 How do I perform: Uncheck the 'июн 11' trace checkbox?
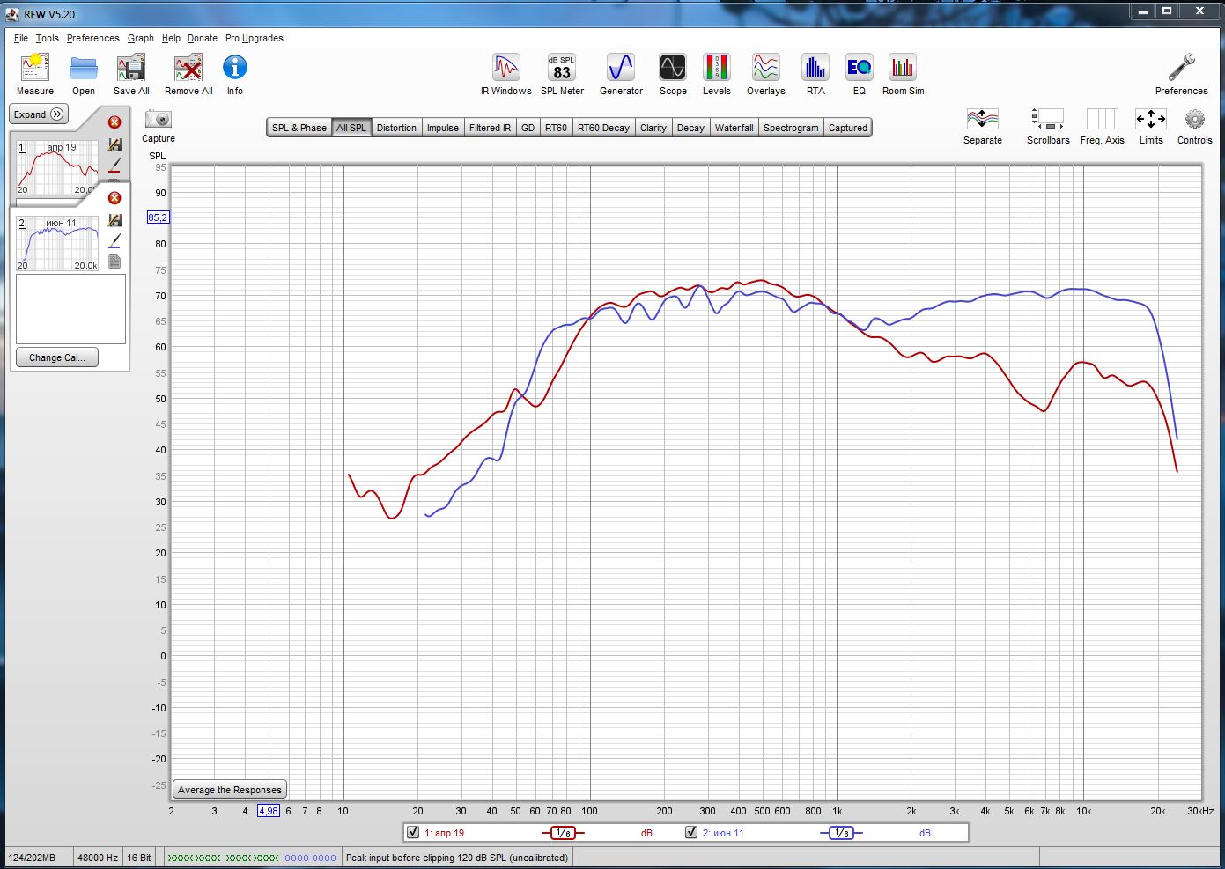coord(691,832)
